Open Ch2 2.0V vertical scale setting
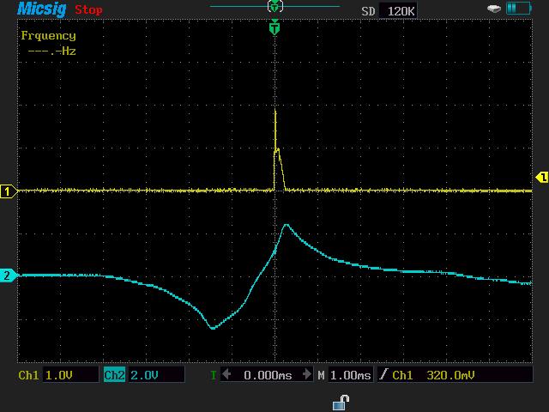 point(154,375)
